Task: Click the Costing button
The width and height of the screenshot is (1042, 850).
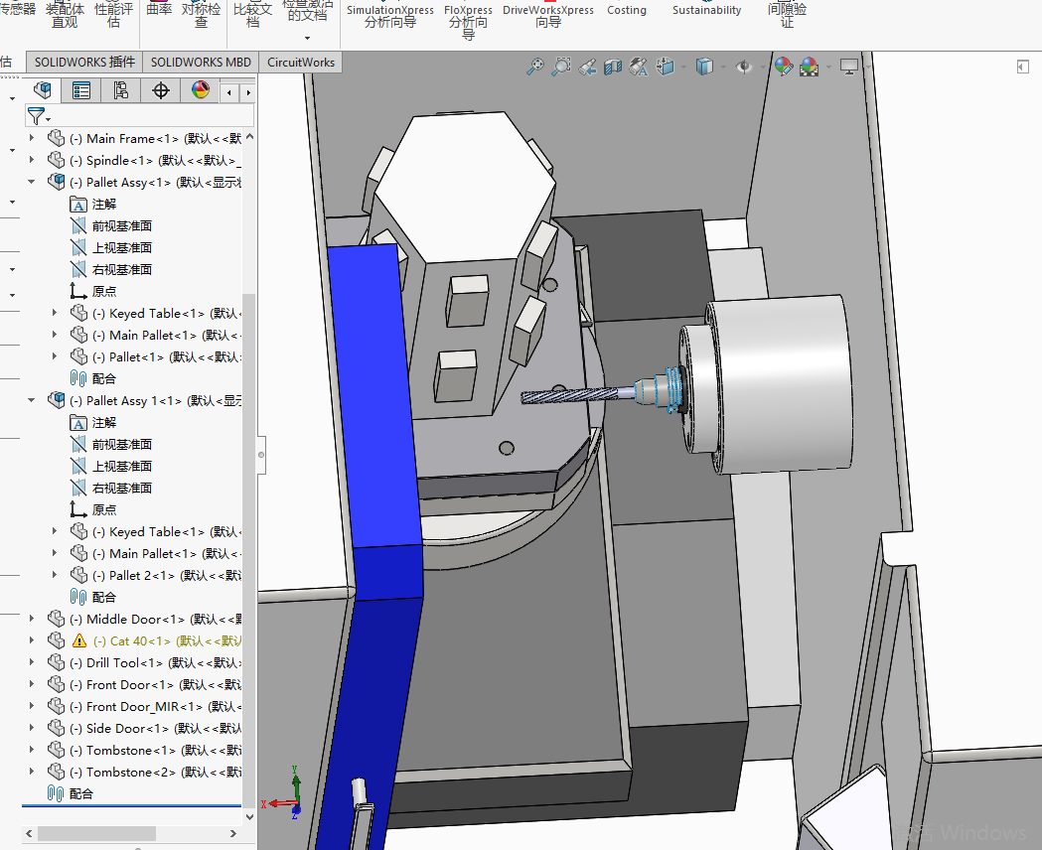Action: click(626, 10)
